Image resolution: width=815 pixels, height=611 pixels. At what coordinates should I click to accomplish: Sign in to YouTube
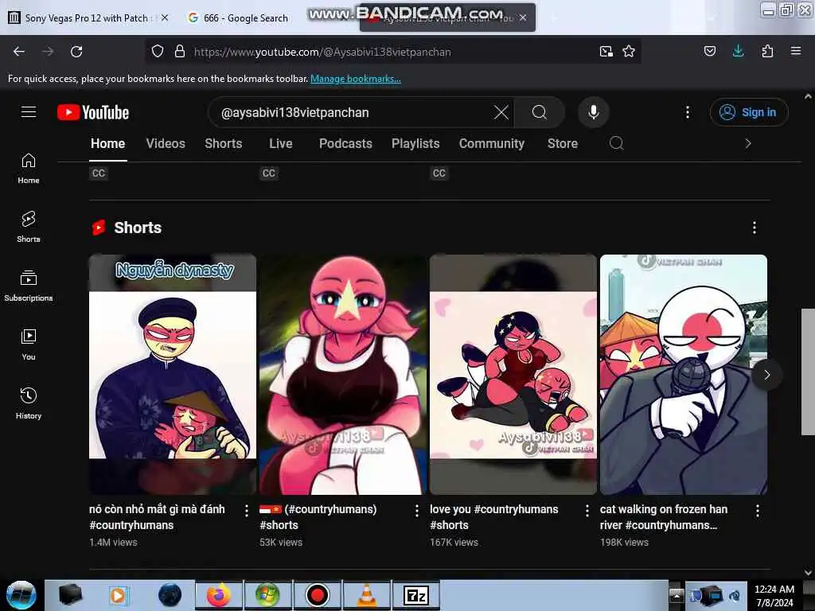point(748,112)
